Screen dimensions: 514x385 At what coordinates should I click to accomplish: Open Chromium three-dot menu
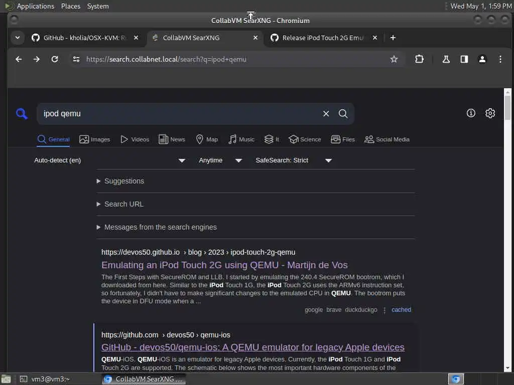point(500,59)
